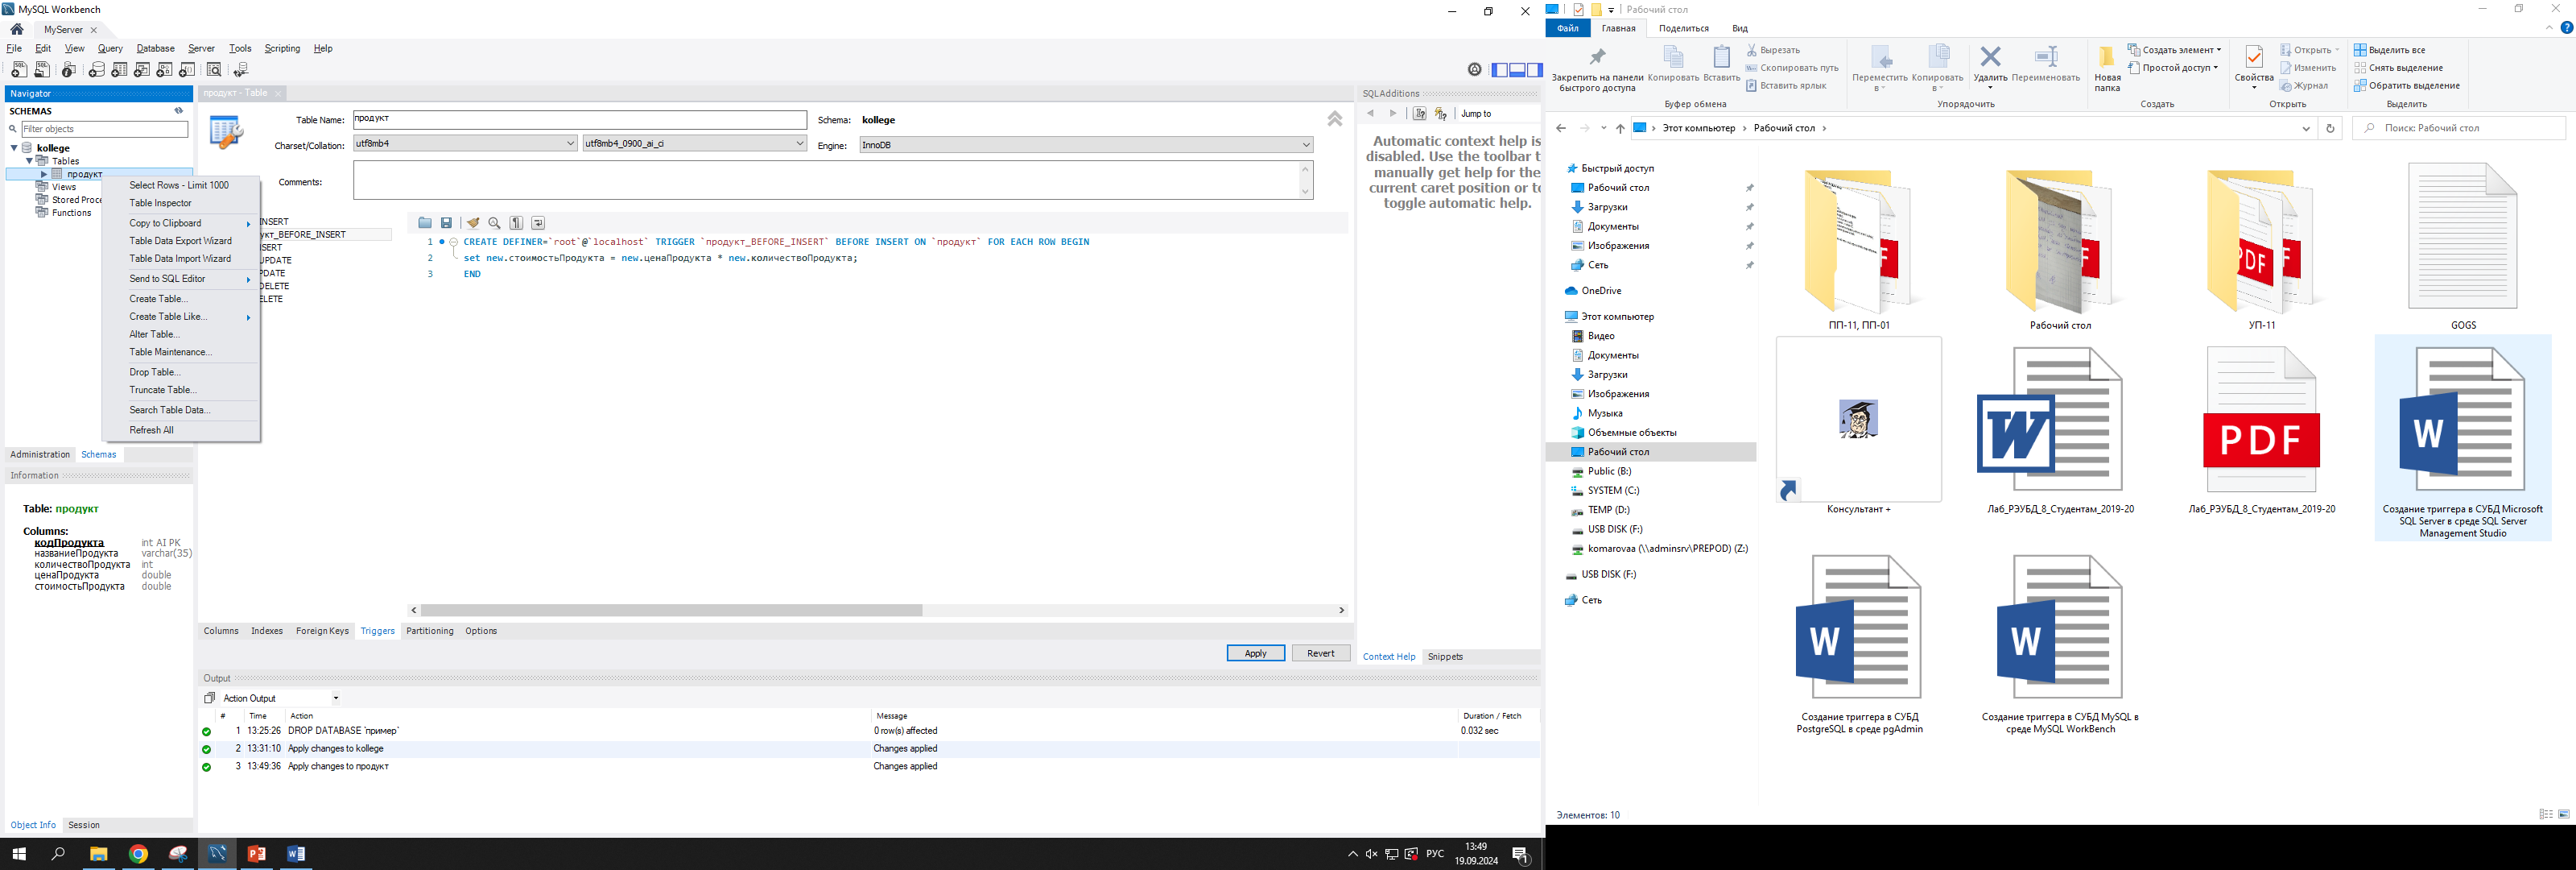Screen dimensions: 2576x870
Task: Create new stored procedure toolbar icon
Action: pyautogui.click(x=165, y=69)
